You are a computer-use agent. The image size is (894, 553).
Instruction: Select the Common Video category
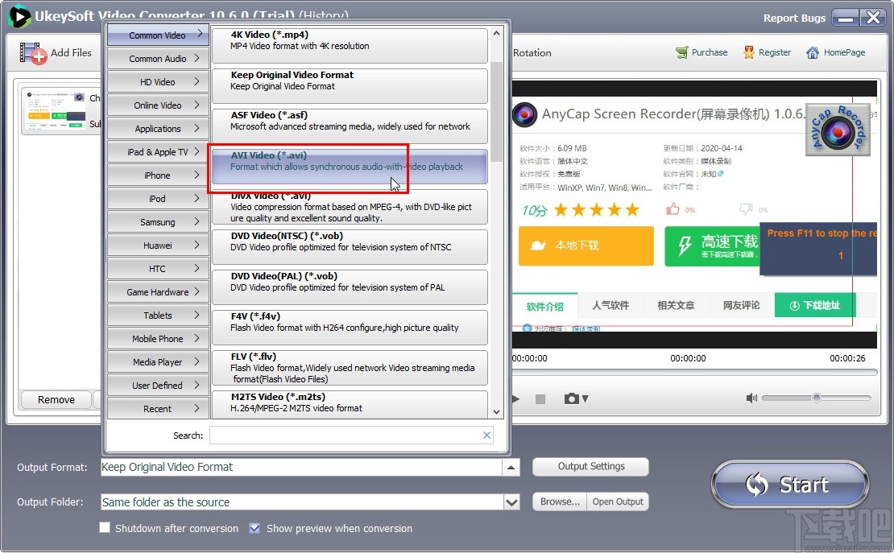[x=158, y=35]
